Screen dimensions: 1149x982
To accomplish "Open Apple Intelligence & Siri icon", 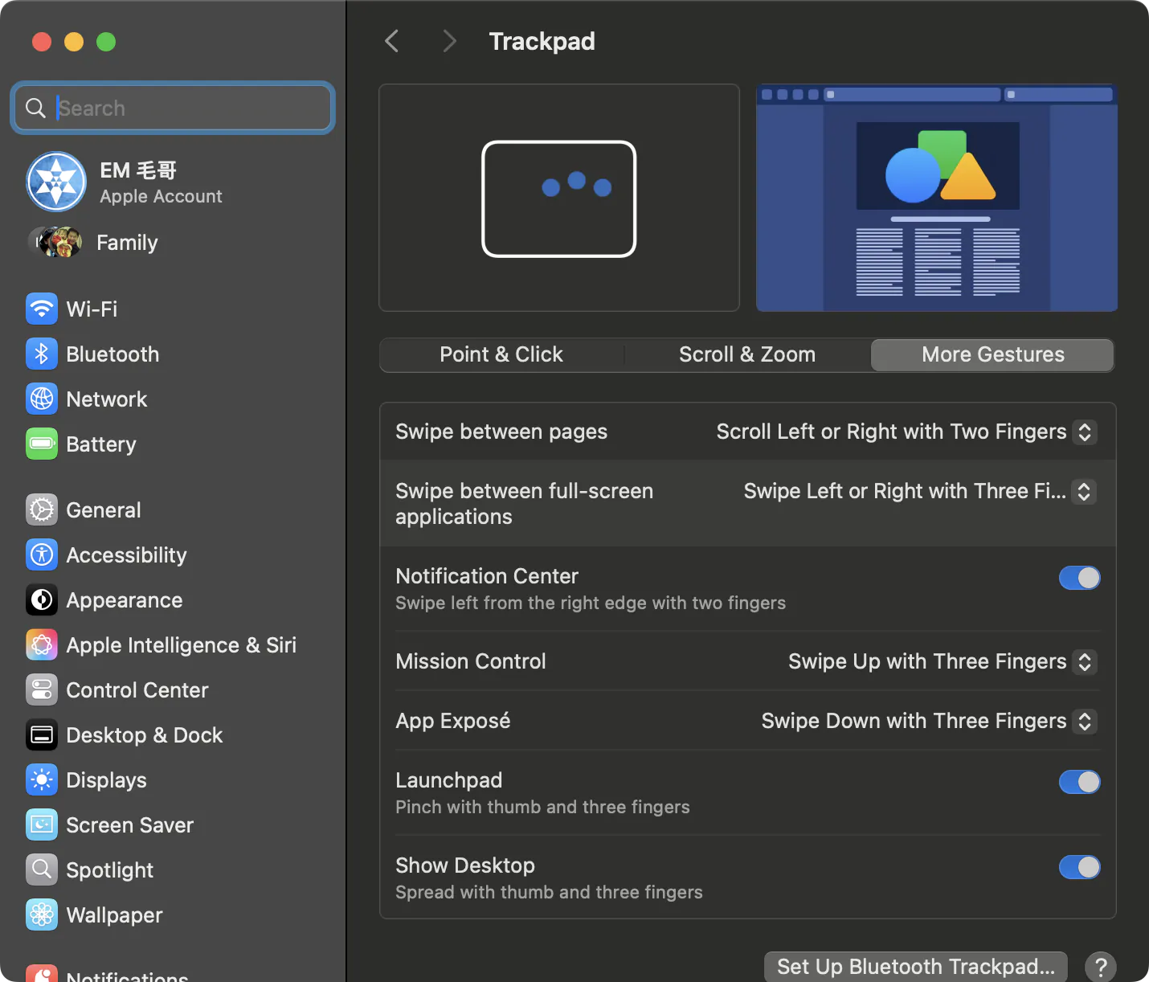I will (42, 644).
